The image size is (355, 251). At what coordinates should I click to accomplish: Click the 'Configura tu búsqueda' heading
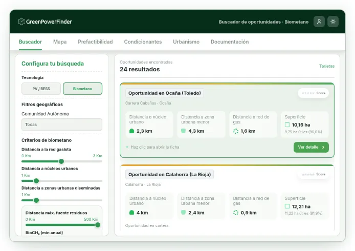(53, 64)
